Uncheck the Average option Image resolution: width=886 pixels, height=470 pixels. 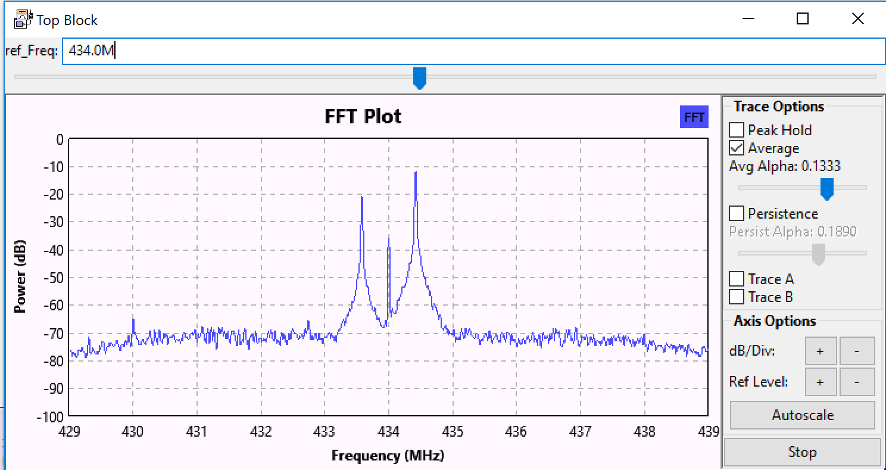click(737, 148)
